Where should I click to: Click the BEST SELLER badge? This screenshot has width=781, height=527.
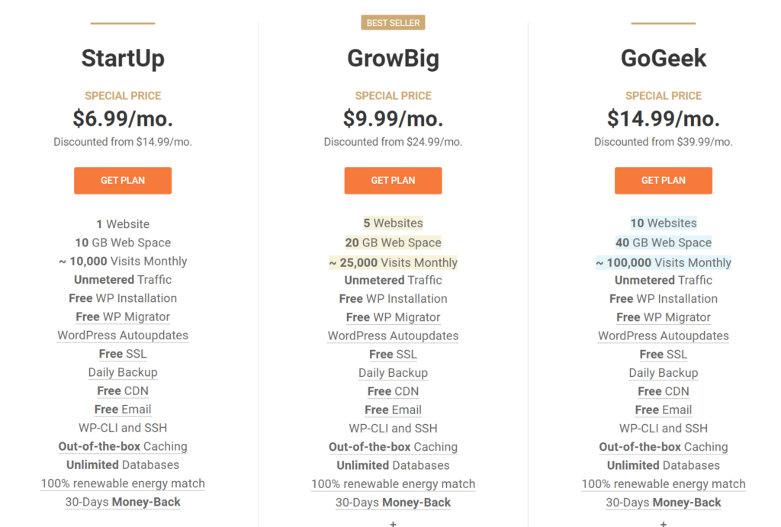coord(393,23)
